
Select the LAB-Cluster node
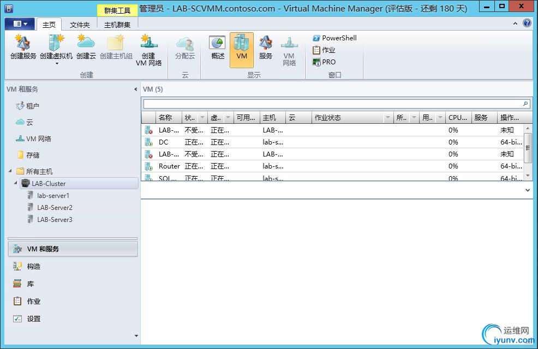(79, 183)
